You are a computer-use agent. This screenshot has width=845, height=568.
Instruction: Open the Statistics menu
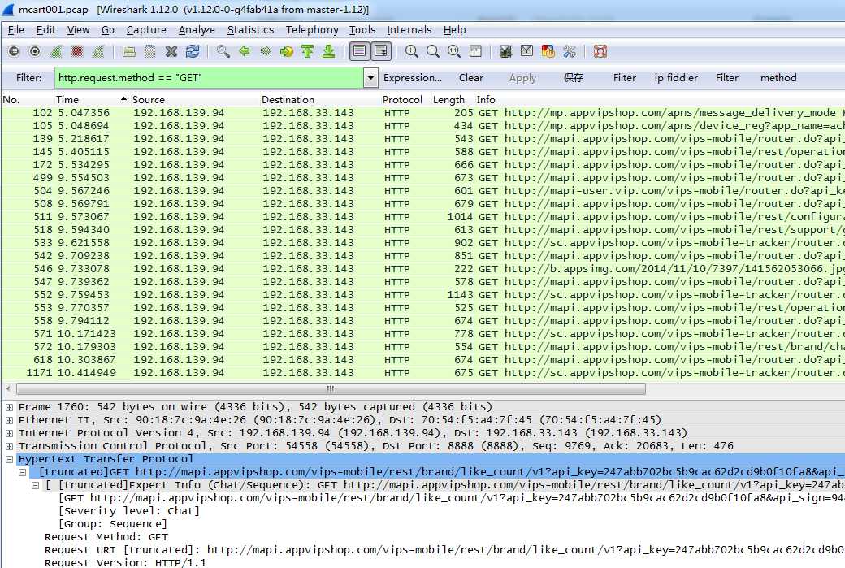[x=250, y=29]
